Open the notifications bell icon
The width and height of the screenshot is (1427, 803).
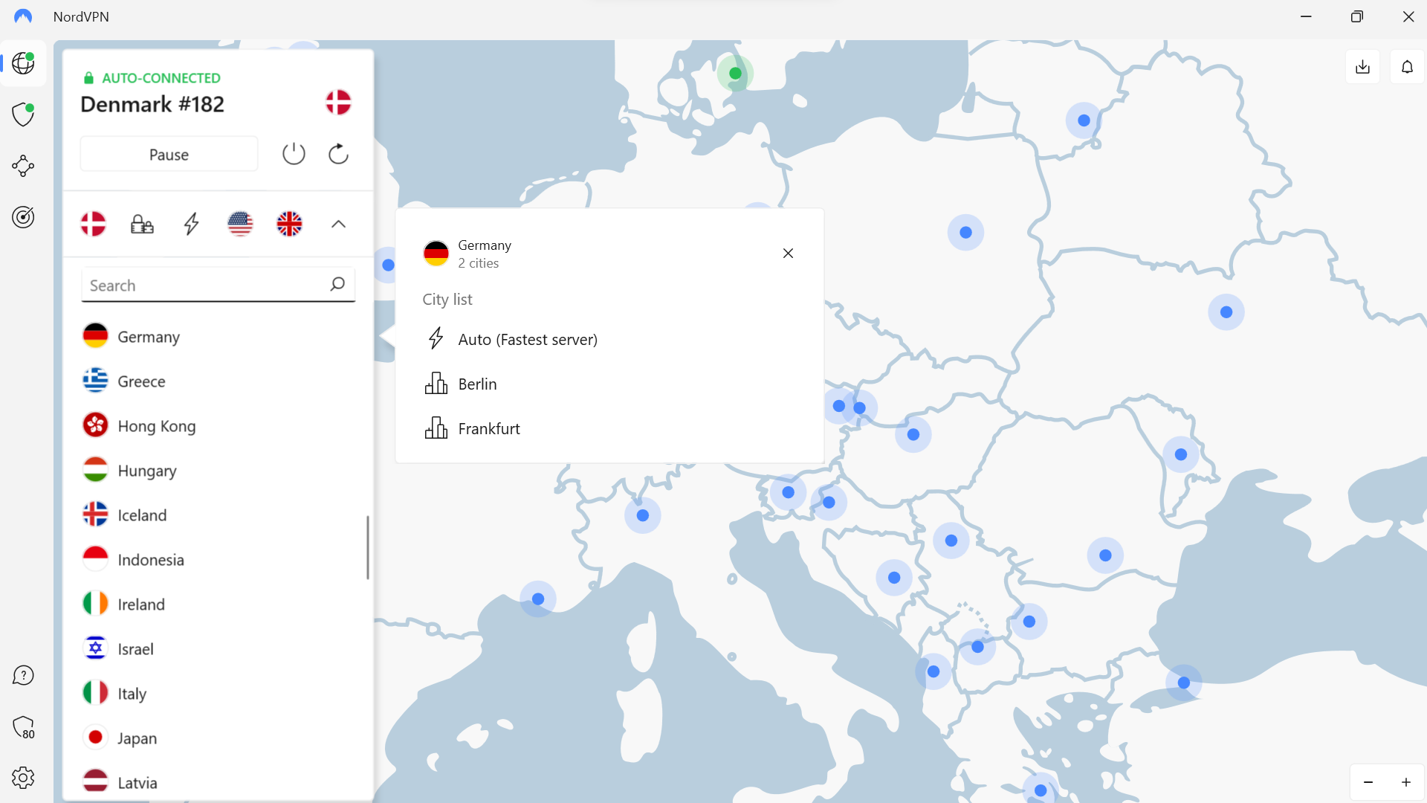tap(1407, 67)
